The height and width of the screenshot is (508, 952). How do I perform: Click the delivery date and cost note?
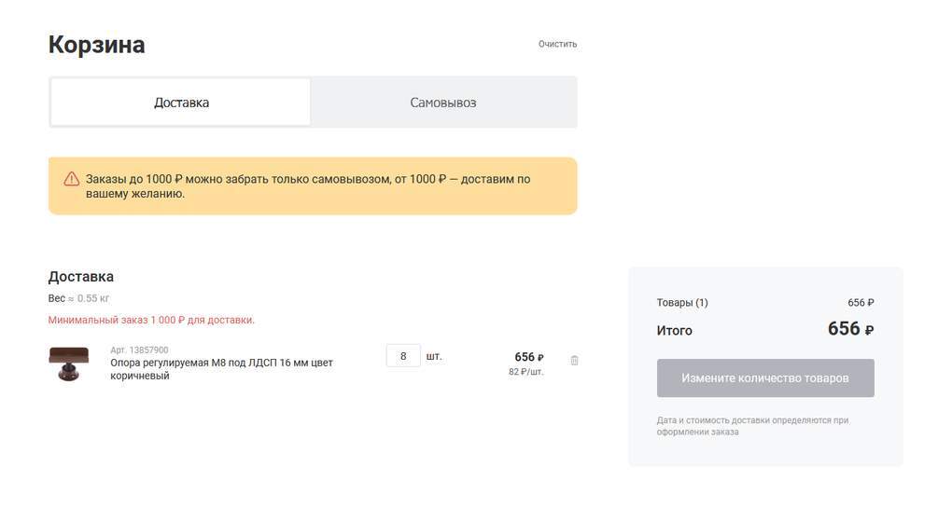coord(752,426)
